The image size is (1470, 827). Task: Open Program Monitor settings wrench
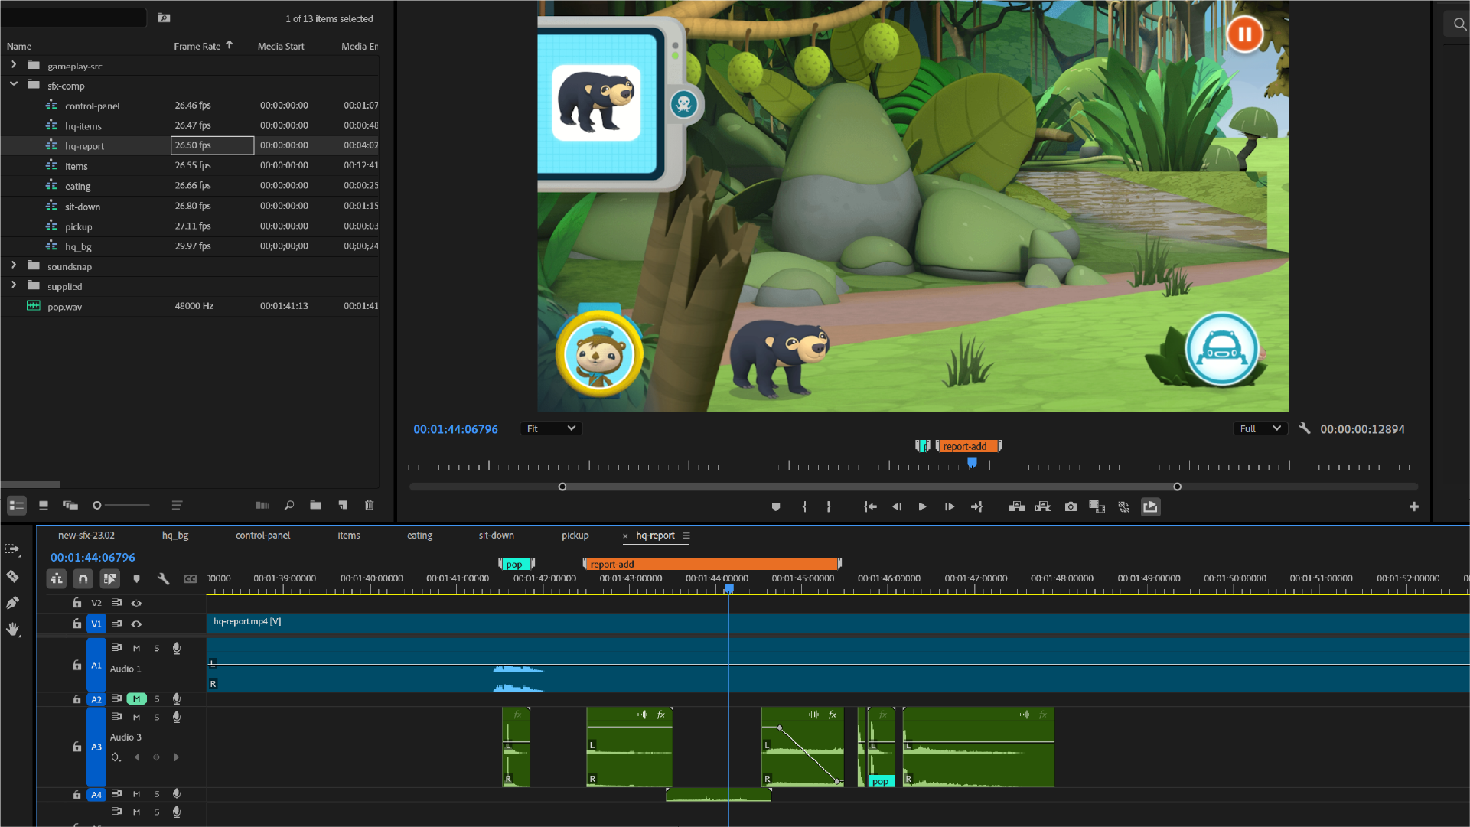pos(1305,428)
